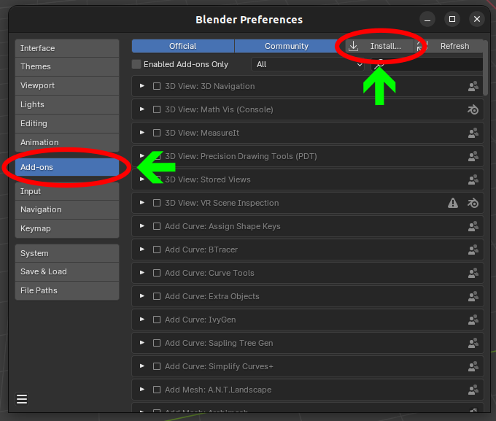Enable the Curve Tools add-on checkbox

point(157,273)
